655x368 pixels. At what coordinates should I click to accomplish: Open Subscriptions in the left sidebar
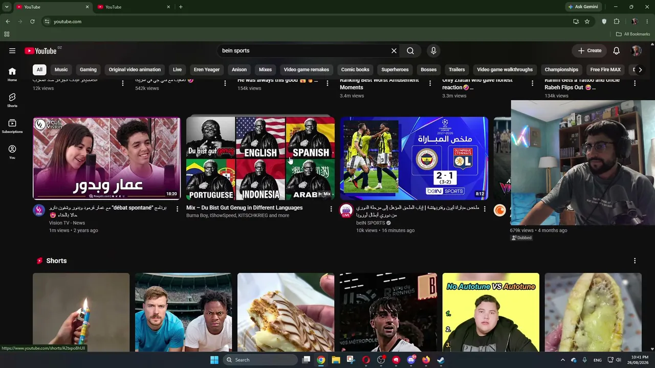pyautogui.click(x=12, y=126)
